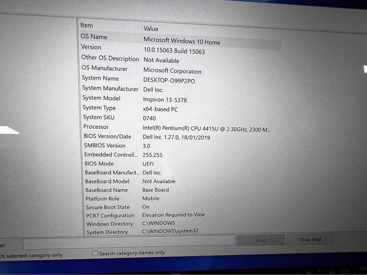Image resolution: width=367 pixels, height=275 pixels.
Task: Click the value 10.0.15063 Build 15063
Action: pyautogui.click(x=174, y=51)
